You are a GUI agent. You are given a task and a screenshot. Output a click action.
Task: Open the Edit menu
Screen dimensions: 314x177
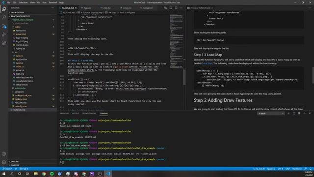tap(14, 2)
